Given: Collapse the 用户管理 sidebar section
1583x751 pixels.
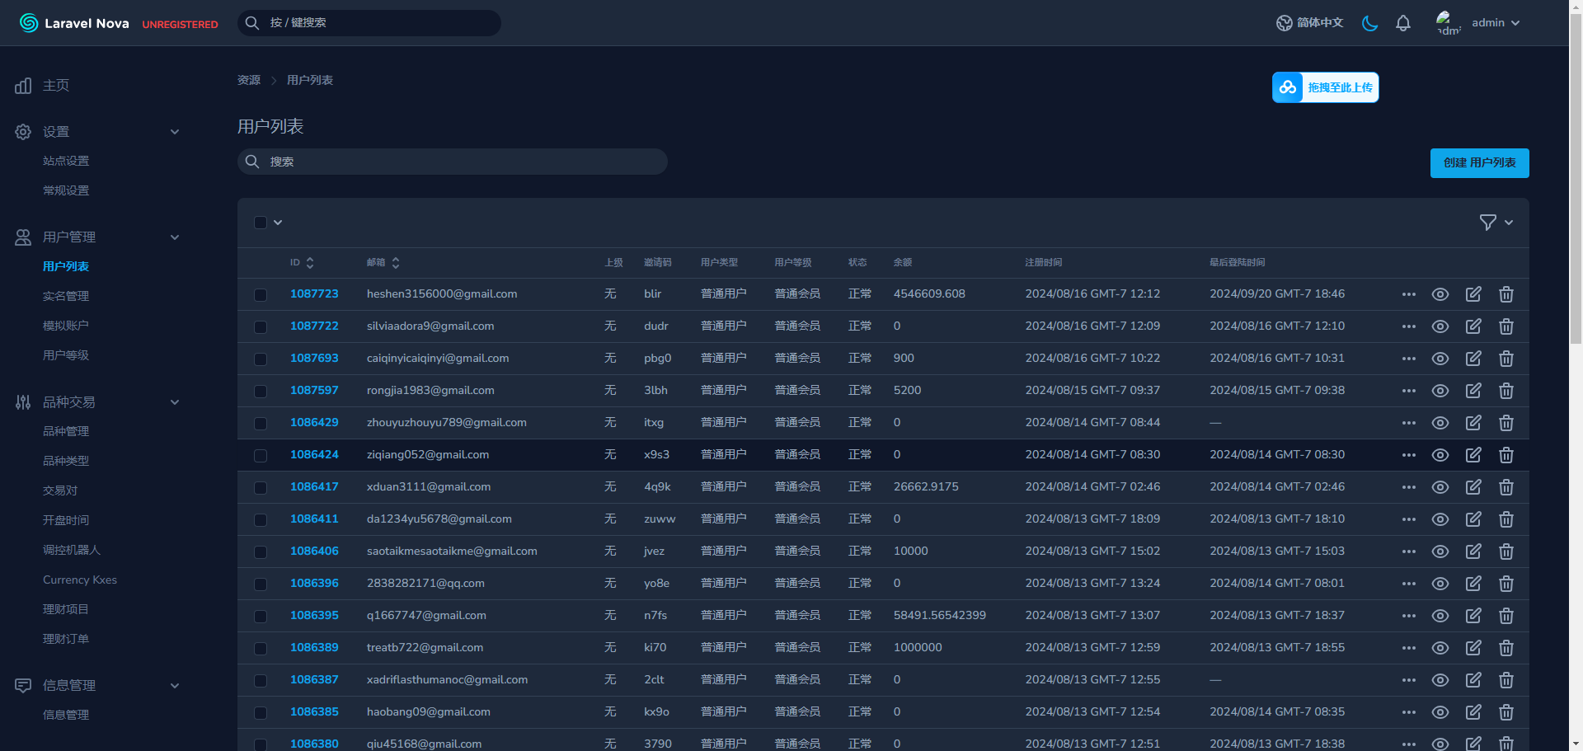Looking at the screenshot, I should coord(175,237).
